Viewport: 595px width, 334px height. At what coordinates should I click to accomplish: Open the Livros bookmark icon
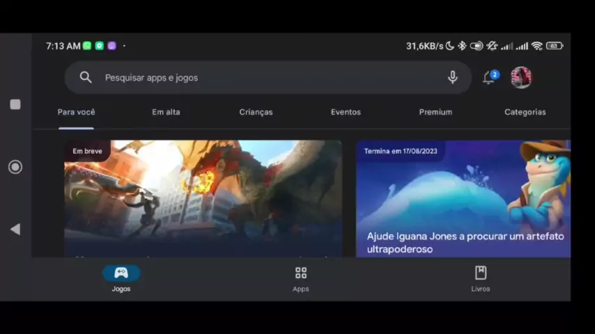point(480,273)
